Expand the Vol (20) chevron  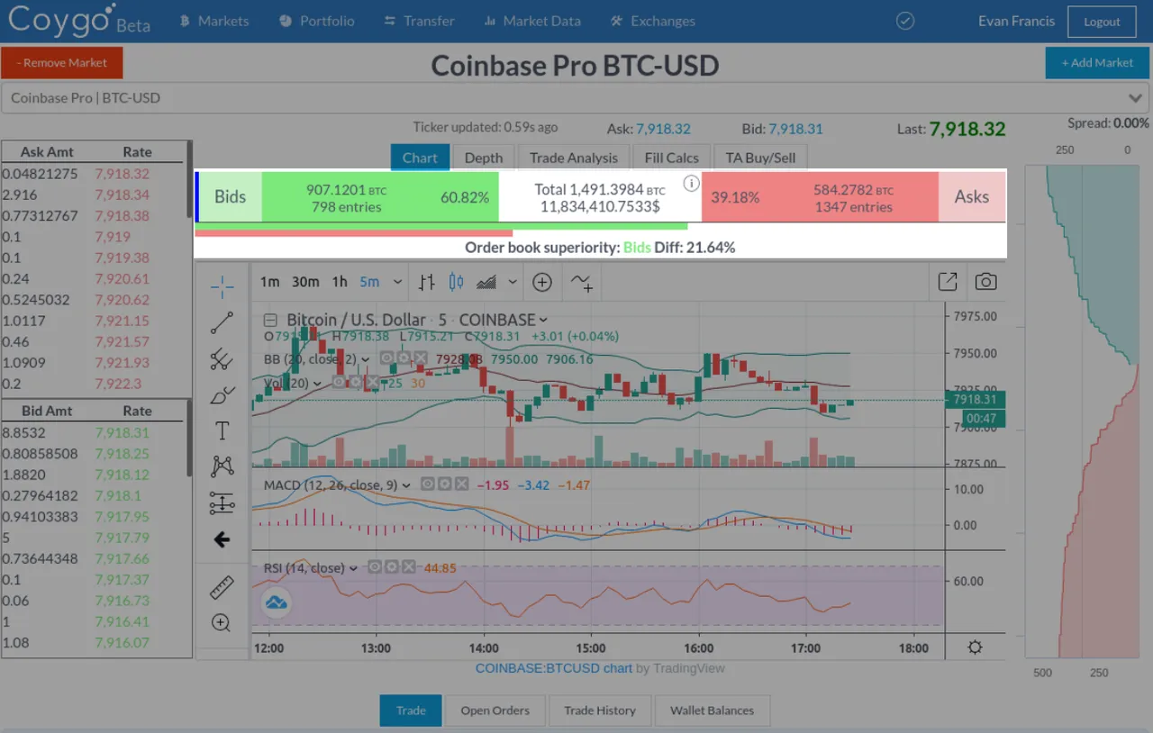point(319,383)
